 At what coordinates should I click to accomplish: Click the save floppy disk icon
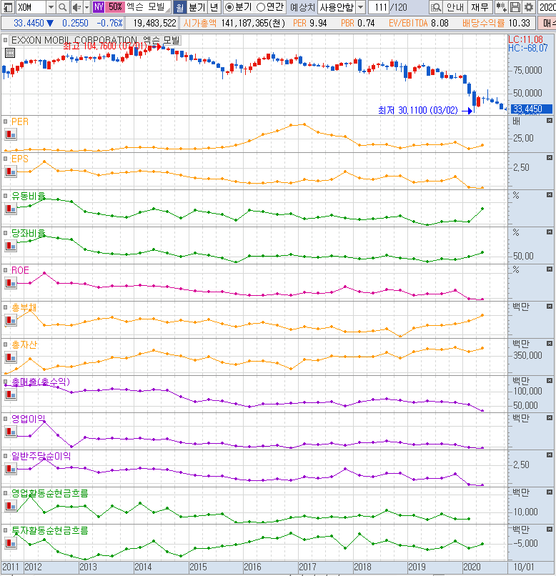(x=515, y=7)
